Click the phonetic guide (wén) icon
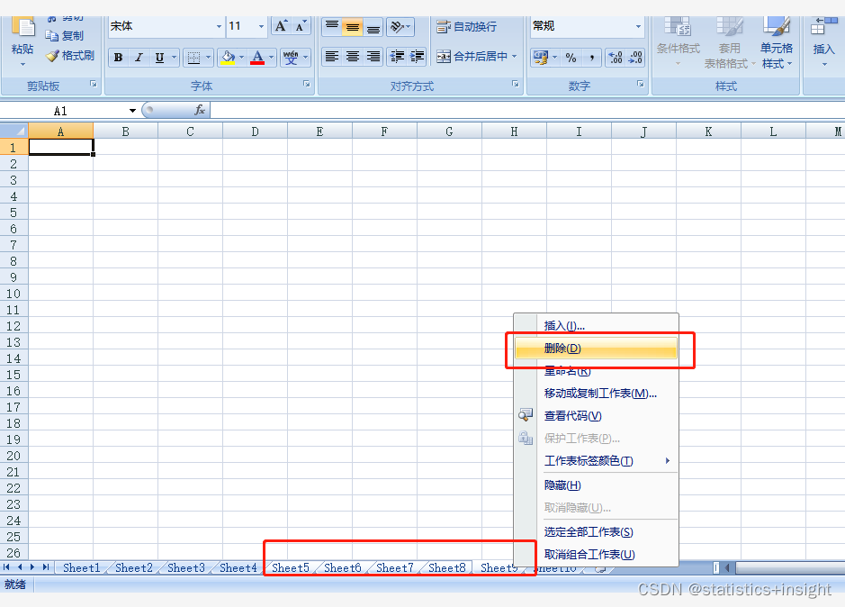The image size is (845, 607). (x=291, y=58)
